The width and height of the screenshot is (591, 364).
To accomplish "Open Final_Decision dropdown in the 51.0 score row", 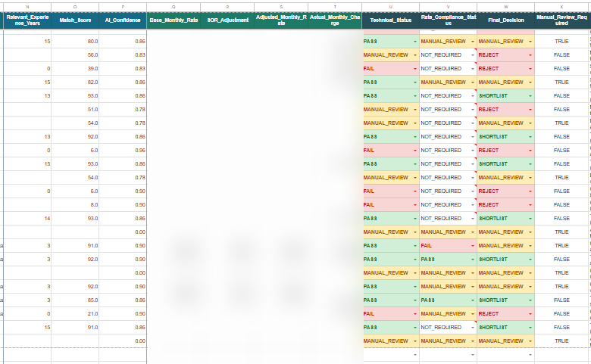I will coord(530,110).
